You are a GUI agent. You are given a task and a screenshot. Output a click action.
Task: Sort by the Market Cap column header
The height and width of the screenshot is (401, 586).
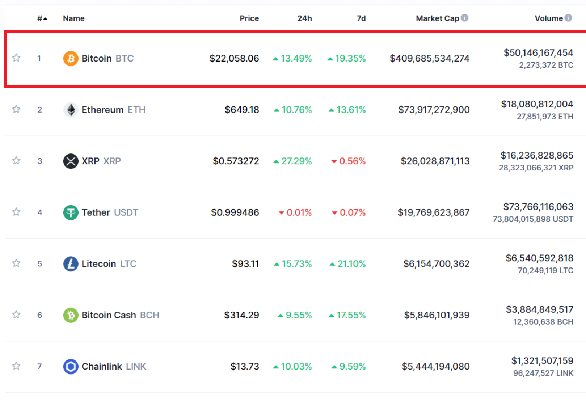click(x=437, y=18)
